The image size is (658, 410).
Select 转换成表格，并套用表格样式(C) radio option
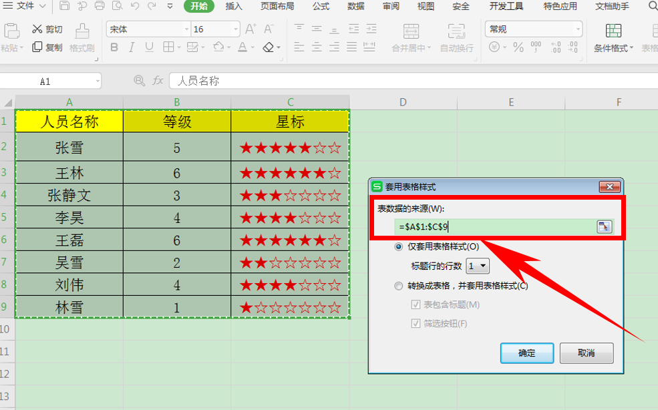(398, 286)
